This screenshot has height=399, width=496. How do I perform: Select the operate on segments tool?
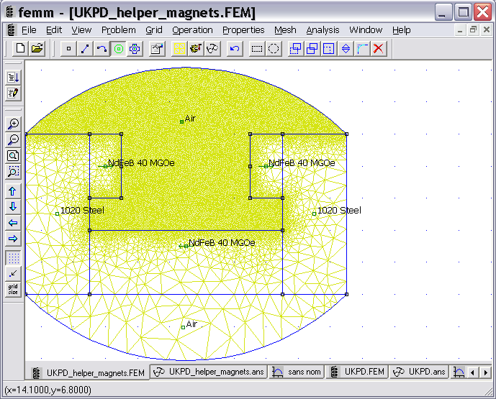85,49
